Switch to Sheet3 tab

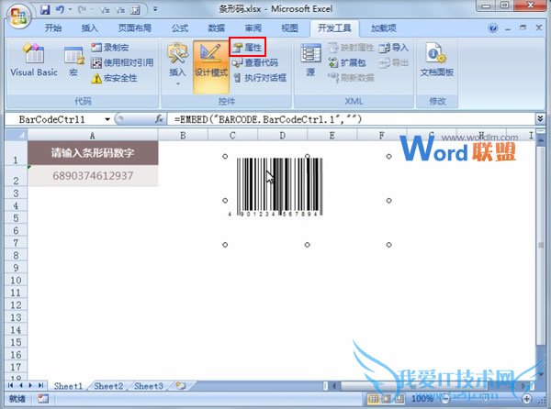[x=148, y=386]
